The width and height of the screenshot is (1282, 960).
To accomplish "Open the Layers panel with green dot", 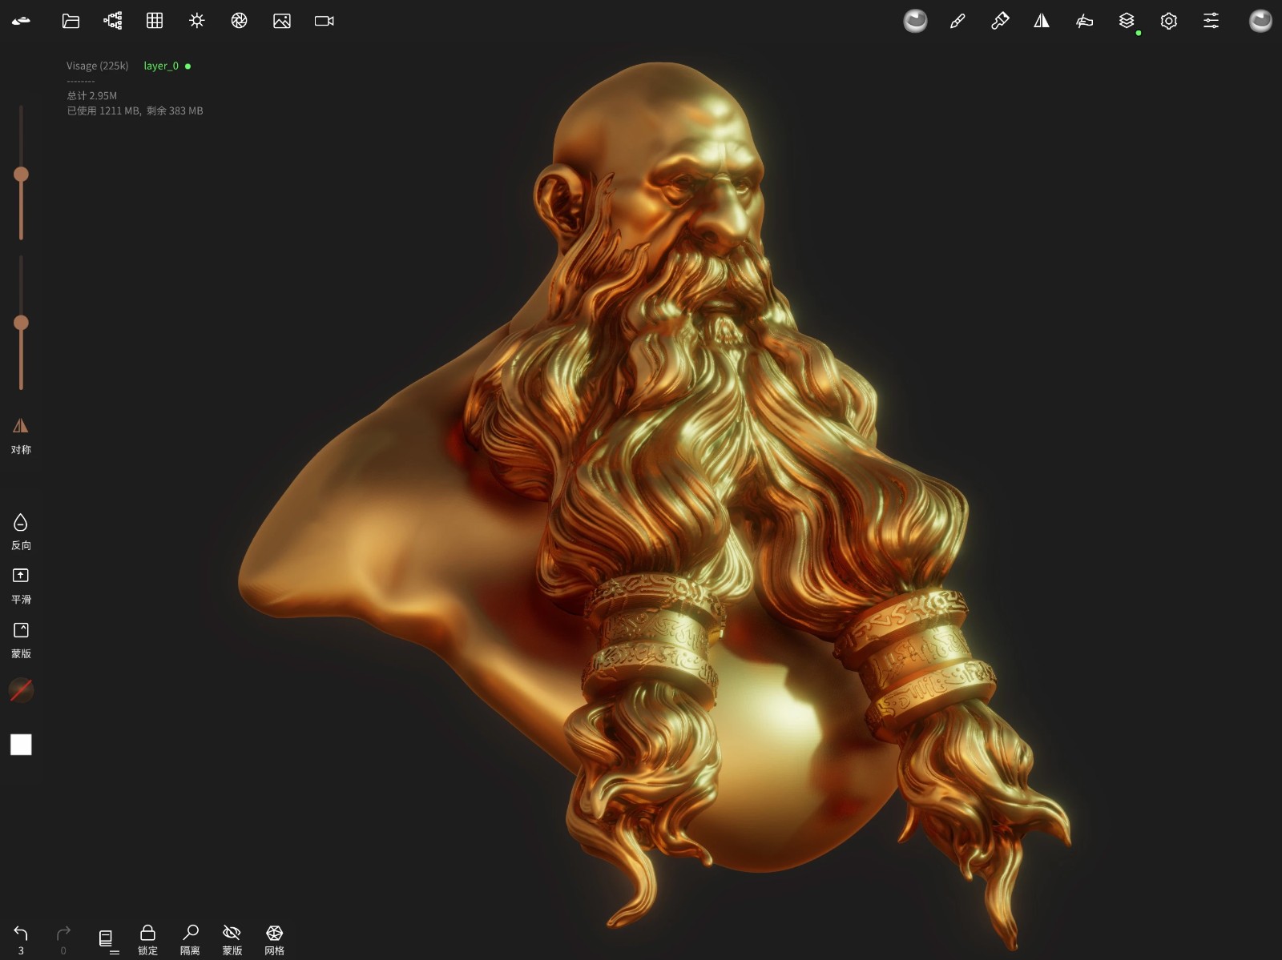I will tap(1126, 21).
